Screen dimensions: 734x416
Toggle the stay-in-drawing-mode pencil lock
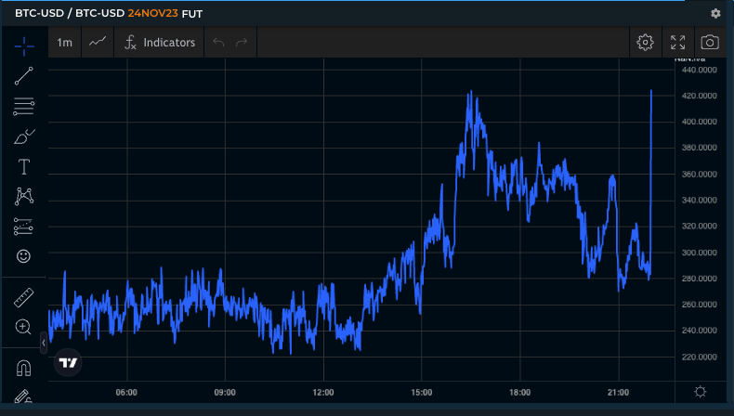[24, 397]
